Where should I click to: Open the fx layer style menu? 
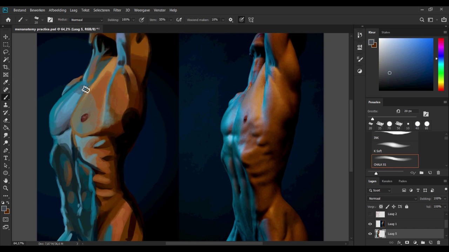click(x=399, y=243)
